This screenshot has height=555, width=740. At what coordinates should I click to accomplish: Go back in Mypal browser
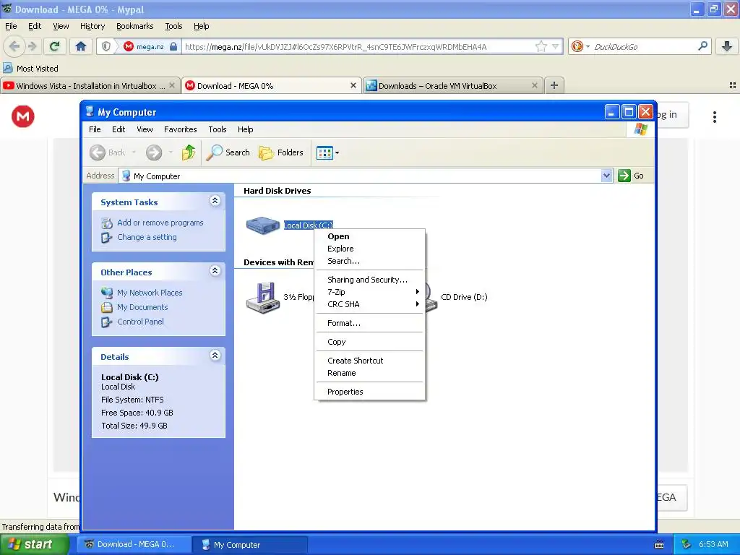pos(14,46)
